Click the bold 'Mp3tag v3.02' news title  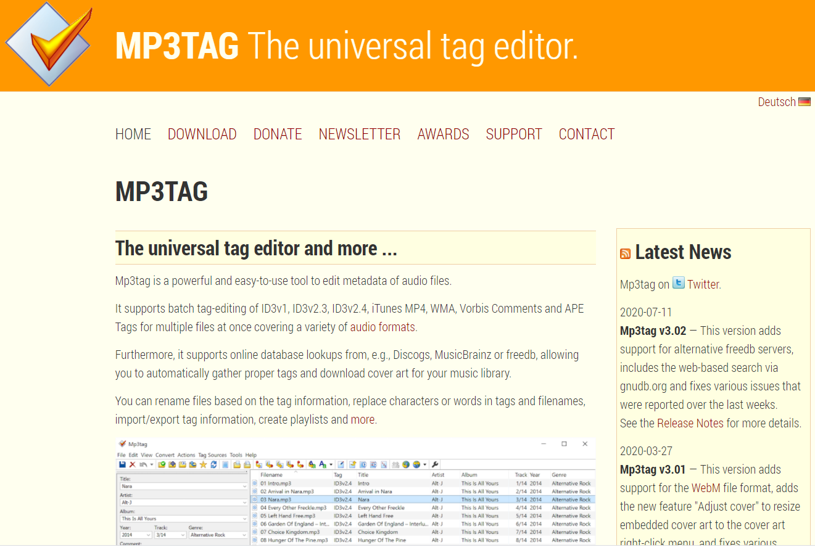[x=653, y=331]
